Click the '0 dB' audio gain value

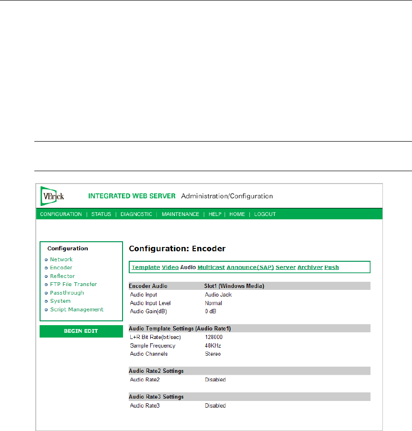(211, 311)
